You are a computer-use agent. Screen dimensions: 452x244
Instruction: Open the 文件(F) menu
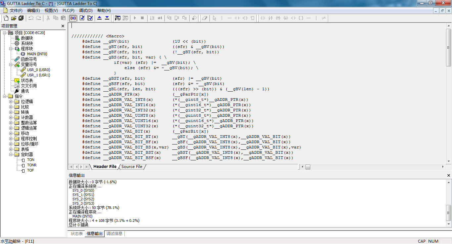pos(16,11)
